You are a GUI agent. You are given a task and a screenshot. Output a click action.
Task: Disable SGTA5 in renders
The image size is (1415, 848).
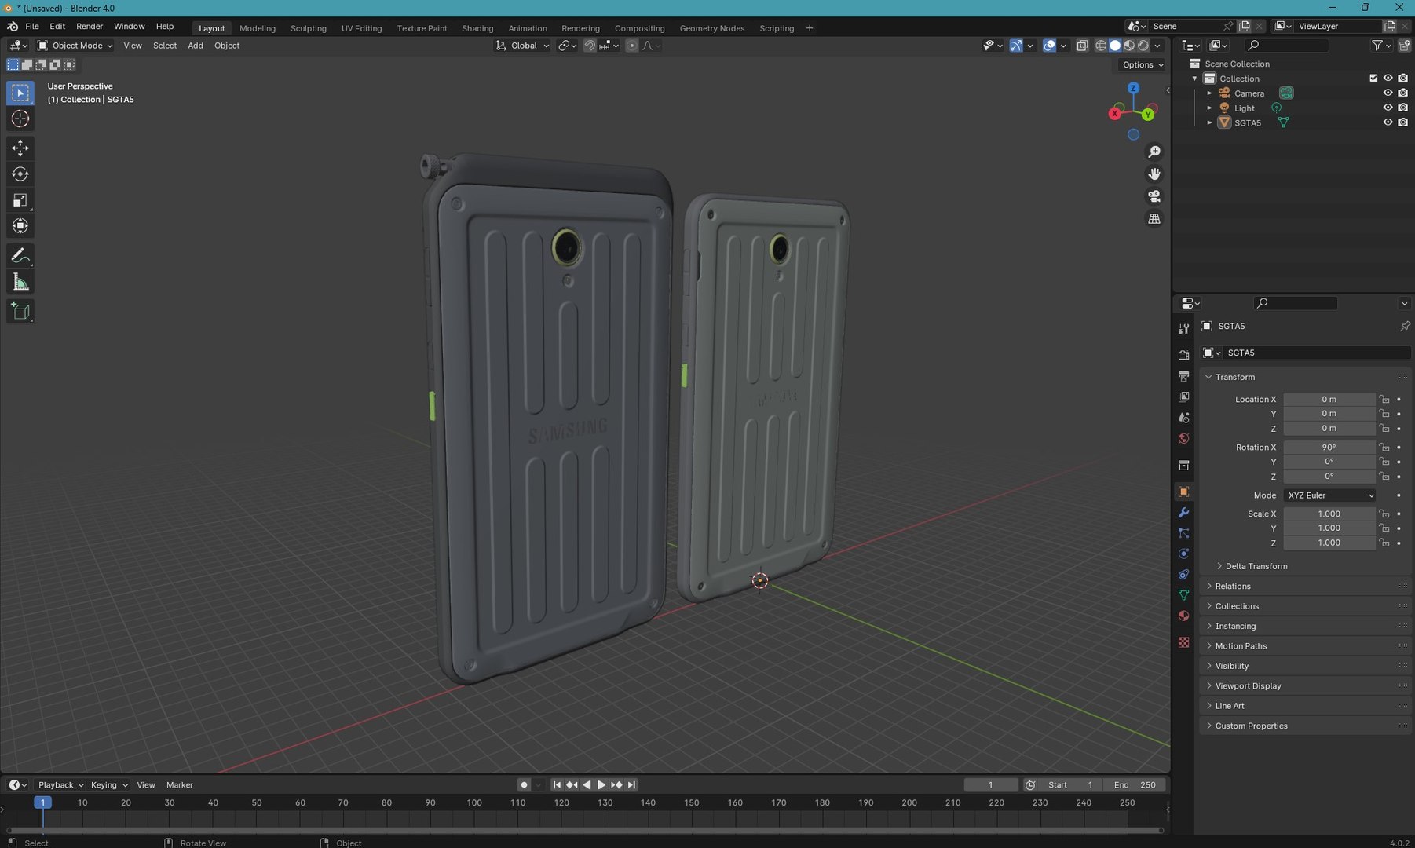[x=1402, y=122]
